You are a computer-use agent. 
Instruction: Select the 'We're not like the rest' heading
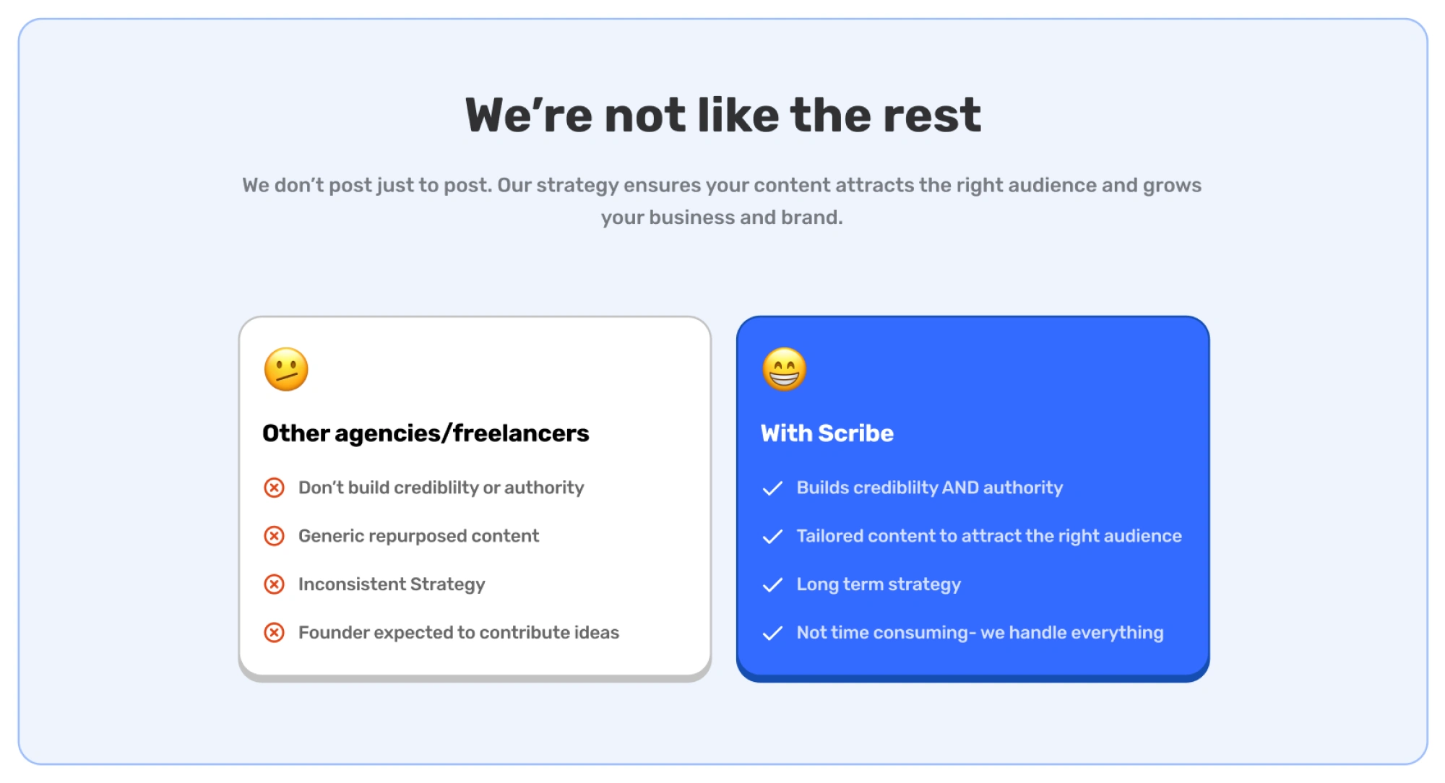tap(723, 115)
